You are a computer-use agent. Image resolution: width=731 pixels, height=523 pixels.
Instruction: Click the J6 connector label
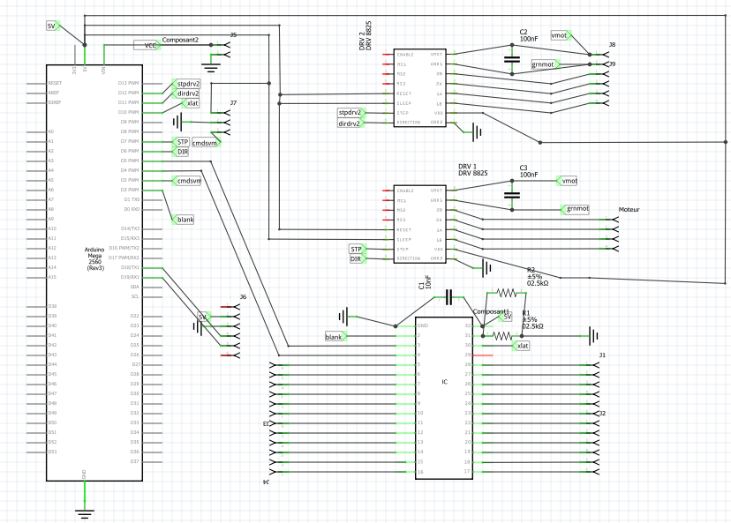(x=243, y=296)
